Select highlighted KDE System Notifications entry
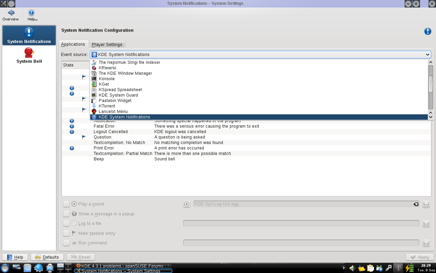Image resolution: width=436 pixels, height=273 pixels. tap(259, 117)
